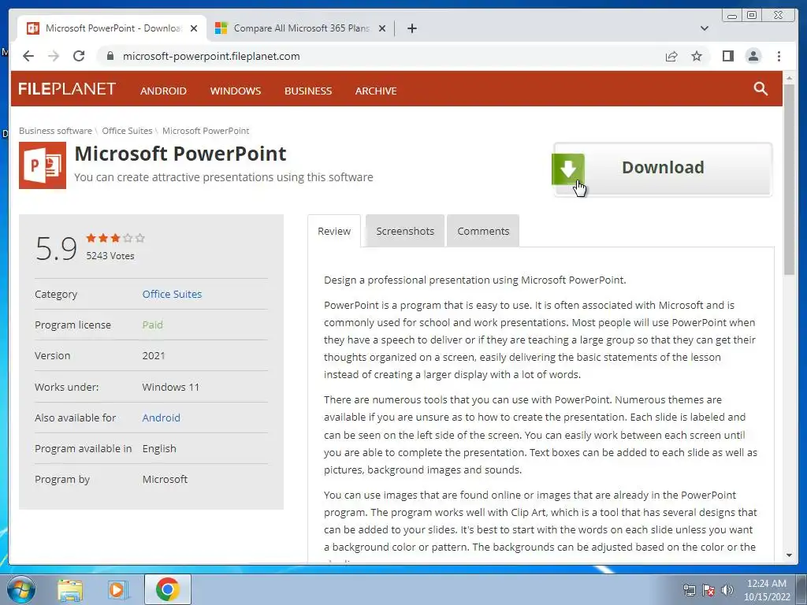The image size is (807, 605).
Task: Click the FILEPLANET logo
Action: [67, 89]
